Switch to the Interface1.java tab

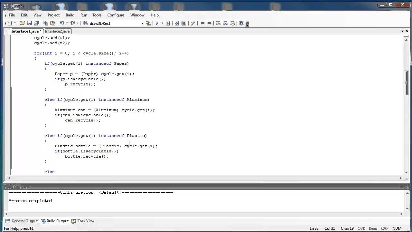[x=26, y=31]
